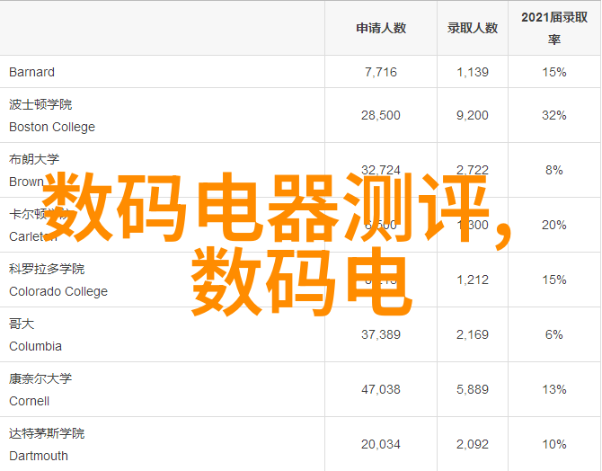Image resolution: width=602 pixels, height=471 pixels.
Task: Click the 2021届录取率 column header
Action: pos(554,28)
